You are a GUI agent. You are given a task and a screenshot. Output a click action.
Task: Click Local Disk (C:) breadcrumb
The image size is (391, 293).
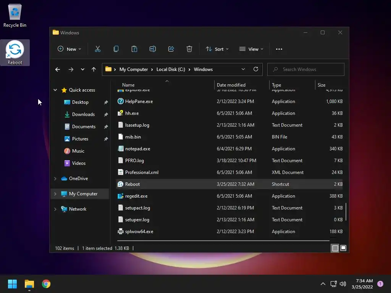click(x=171, y=69)
